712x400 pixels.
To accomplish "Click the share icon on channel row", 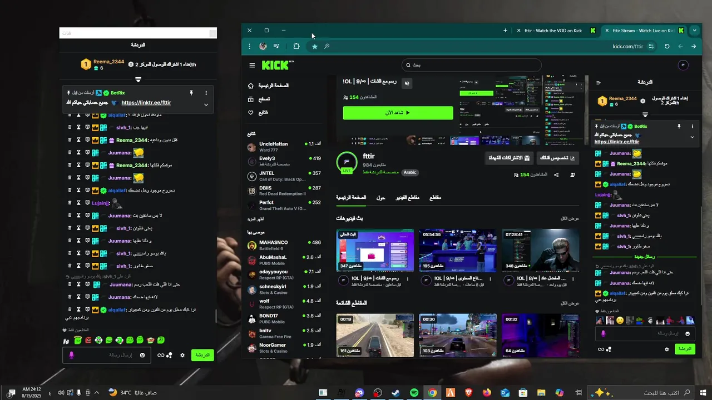I will coord(556,175).
